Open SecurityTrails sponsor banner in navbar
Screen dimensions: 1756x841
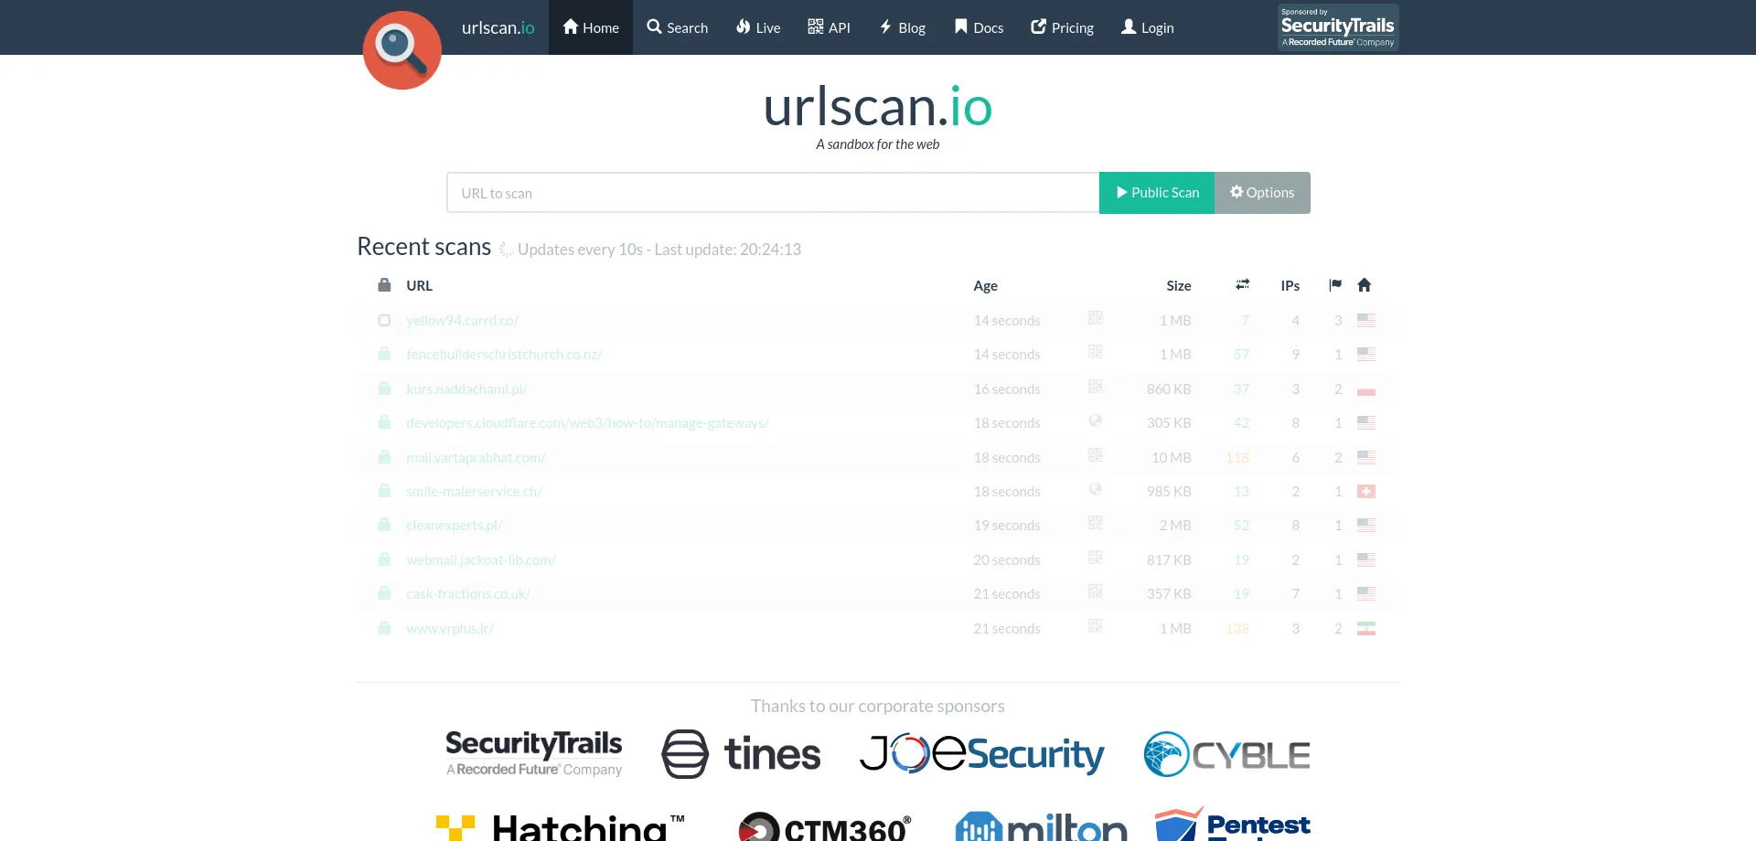tap(1338, 27)
